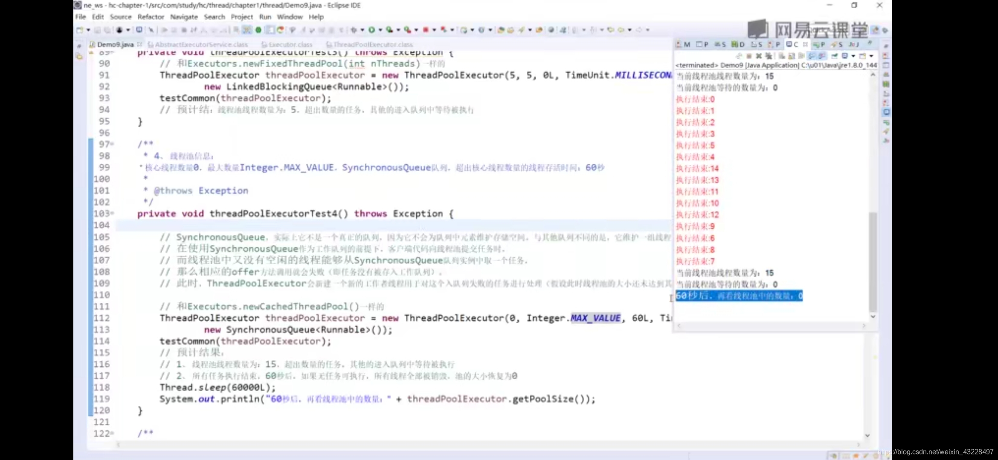Switch to the Executor.class tab
The width and height of the screenshot is (998, 460).
(287, 44)
